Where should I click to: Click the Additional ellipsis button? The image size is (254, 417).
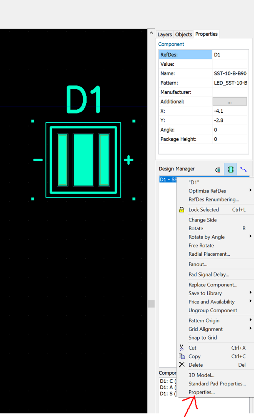230,102
